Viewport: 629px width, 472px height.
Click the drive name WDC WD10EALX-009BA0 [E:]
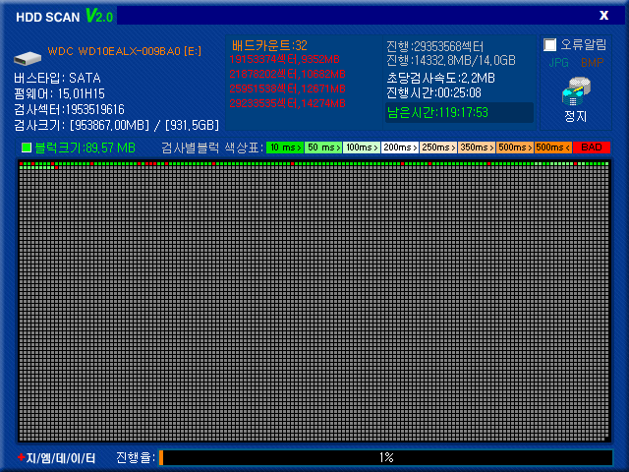[125, 51]
